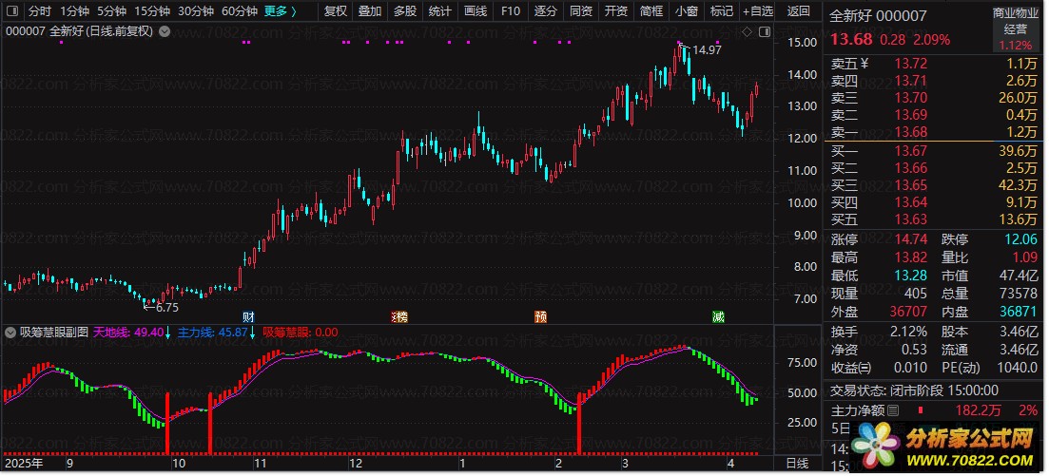This screenshot has height=476, width=1049.
Task: Click the 天地线: 49.40 indicator label
Action: [x=128, y=332]
